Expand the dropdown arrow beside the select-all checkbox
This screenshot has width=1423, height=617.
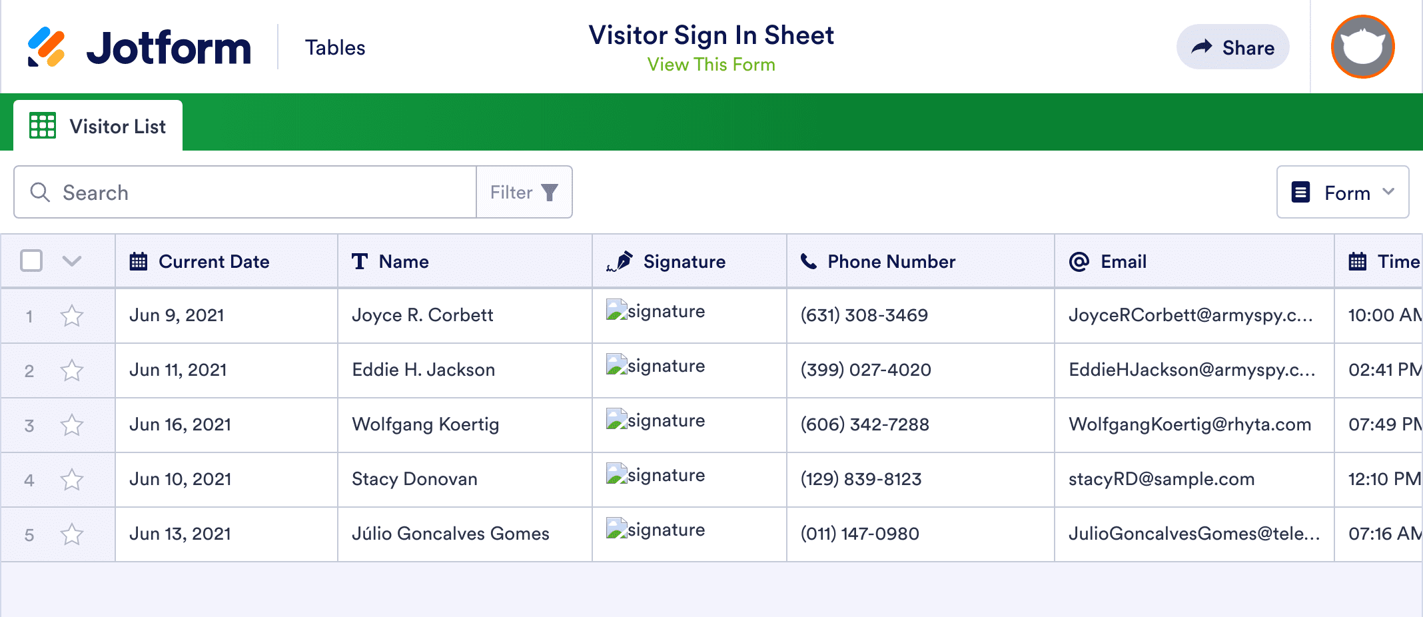tap(71, 261)
